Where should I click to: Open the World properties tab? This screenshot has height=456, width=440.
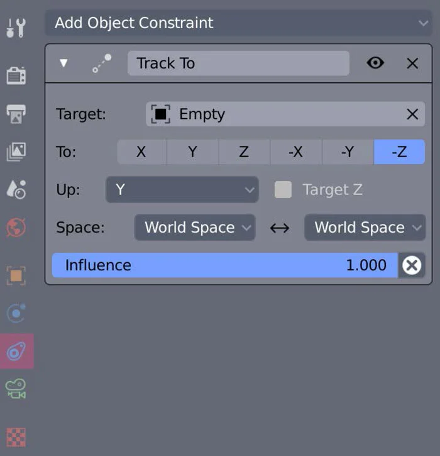click(16, 227)
